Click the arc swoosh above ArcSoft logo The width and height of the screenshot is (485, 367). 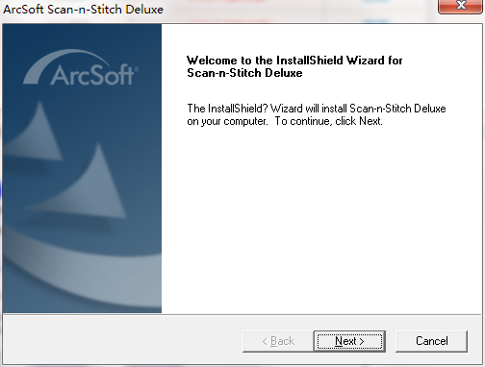(65, 63)
